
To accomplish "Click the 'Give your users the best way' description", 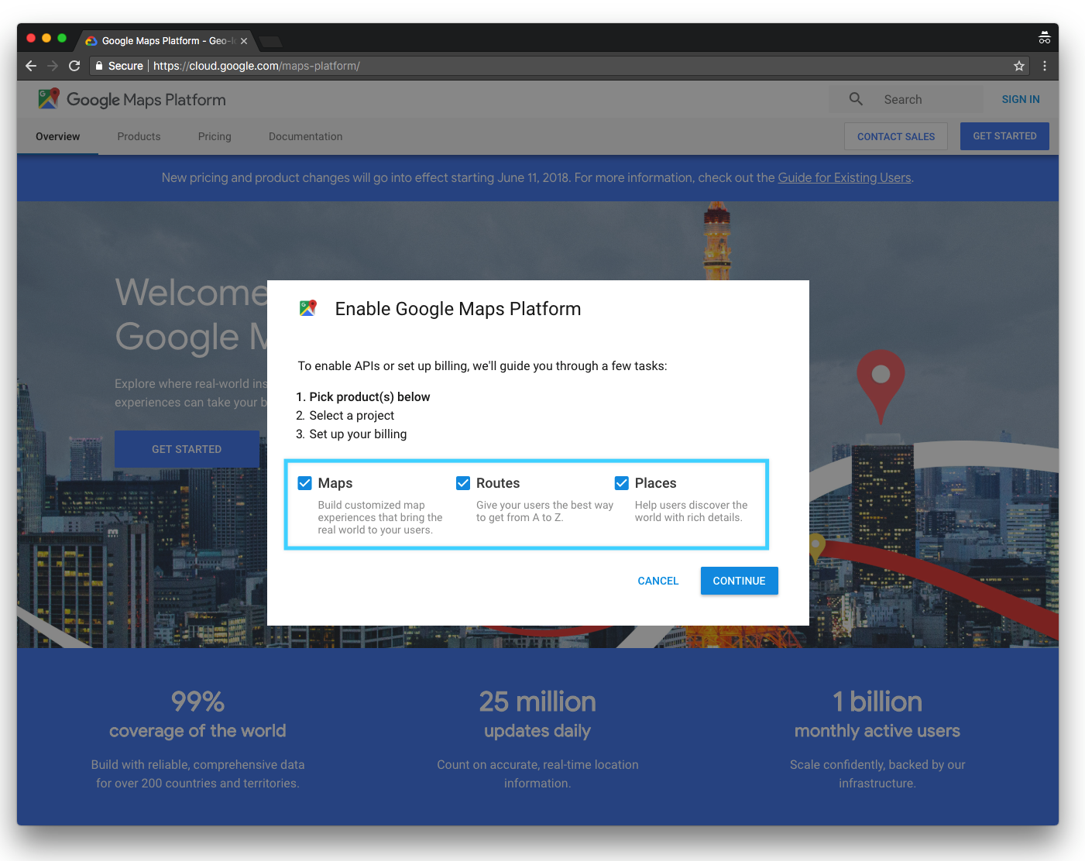I will tap(544, 511).
